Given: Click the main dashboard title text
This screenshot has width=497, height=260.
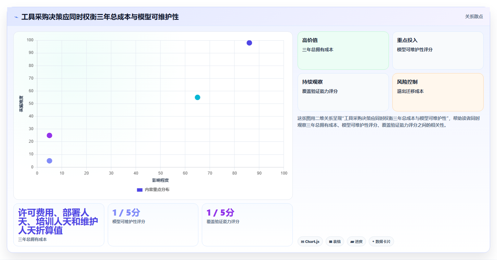Looking at the screenshot, I should coord(100,17).
